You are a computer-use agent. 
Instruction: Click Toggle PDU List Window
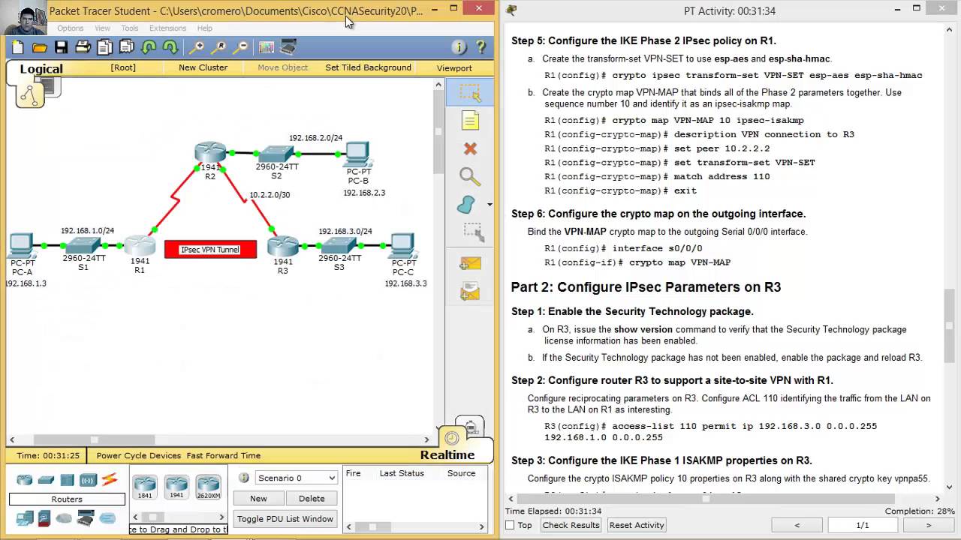tap(285, 518)
